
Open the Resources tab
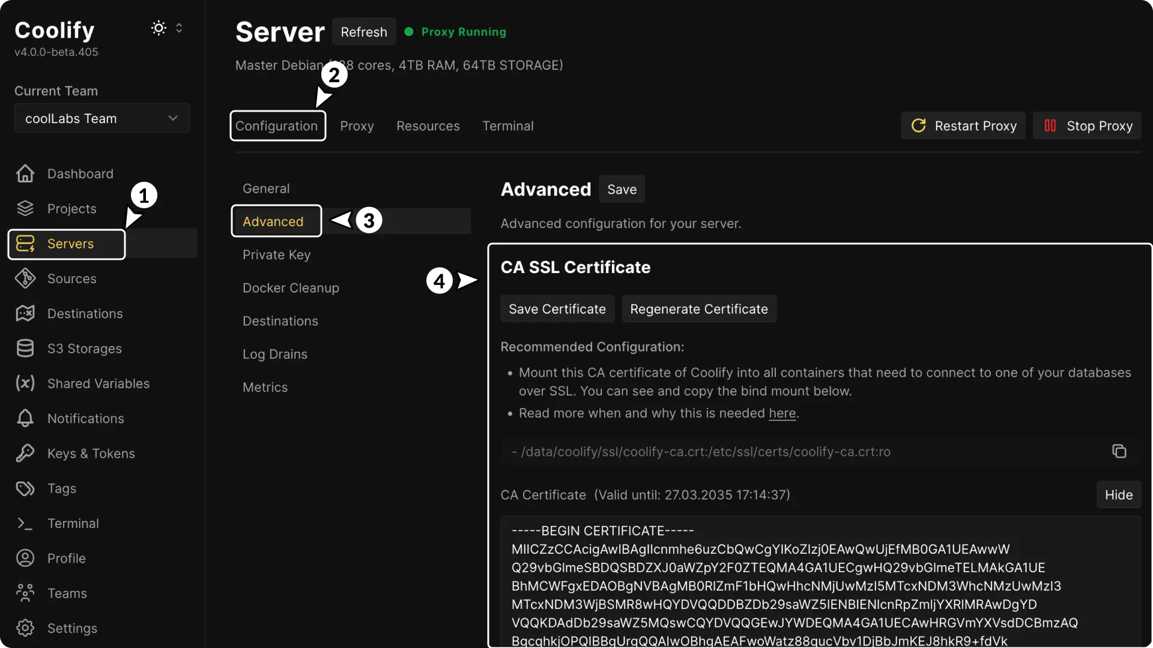[428, 126]
